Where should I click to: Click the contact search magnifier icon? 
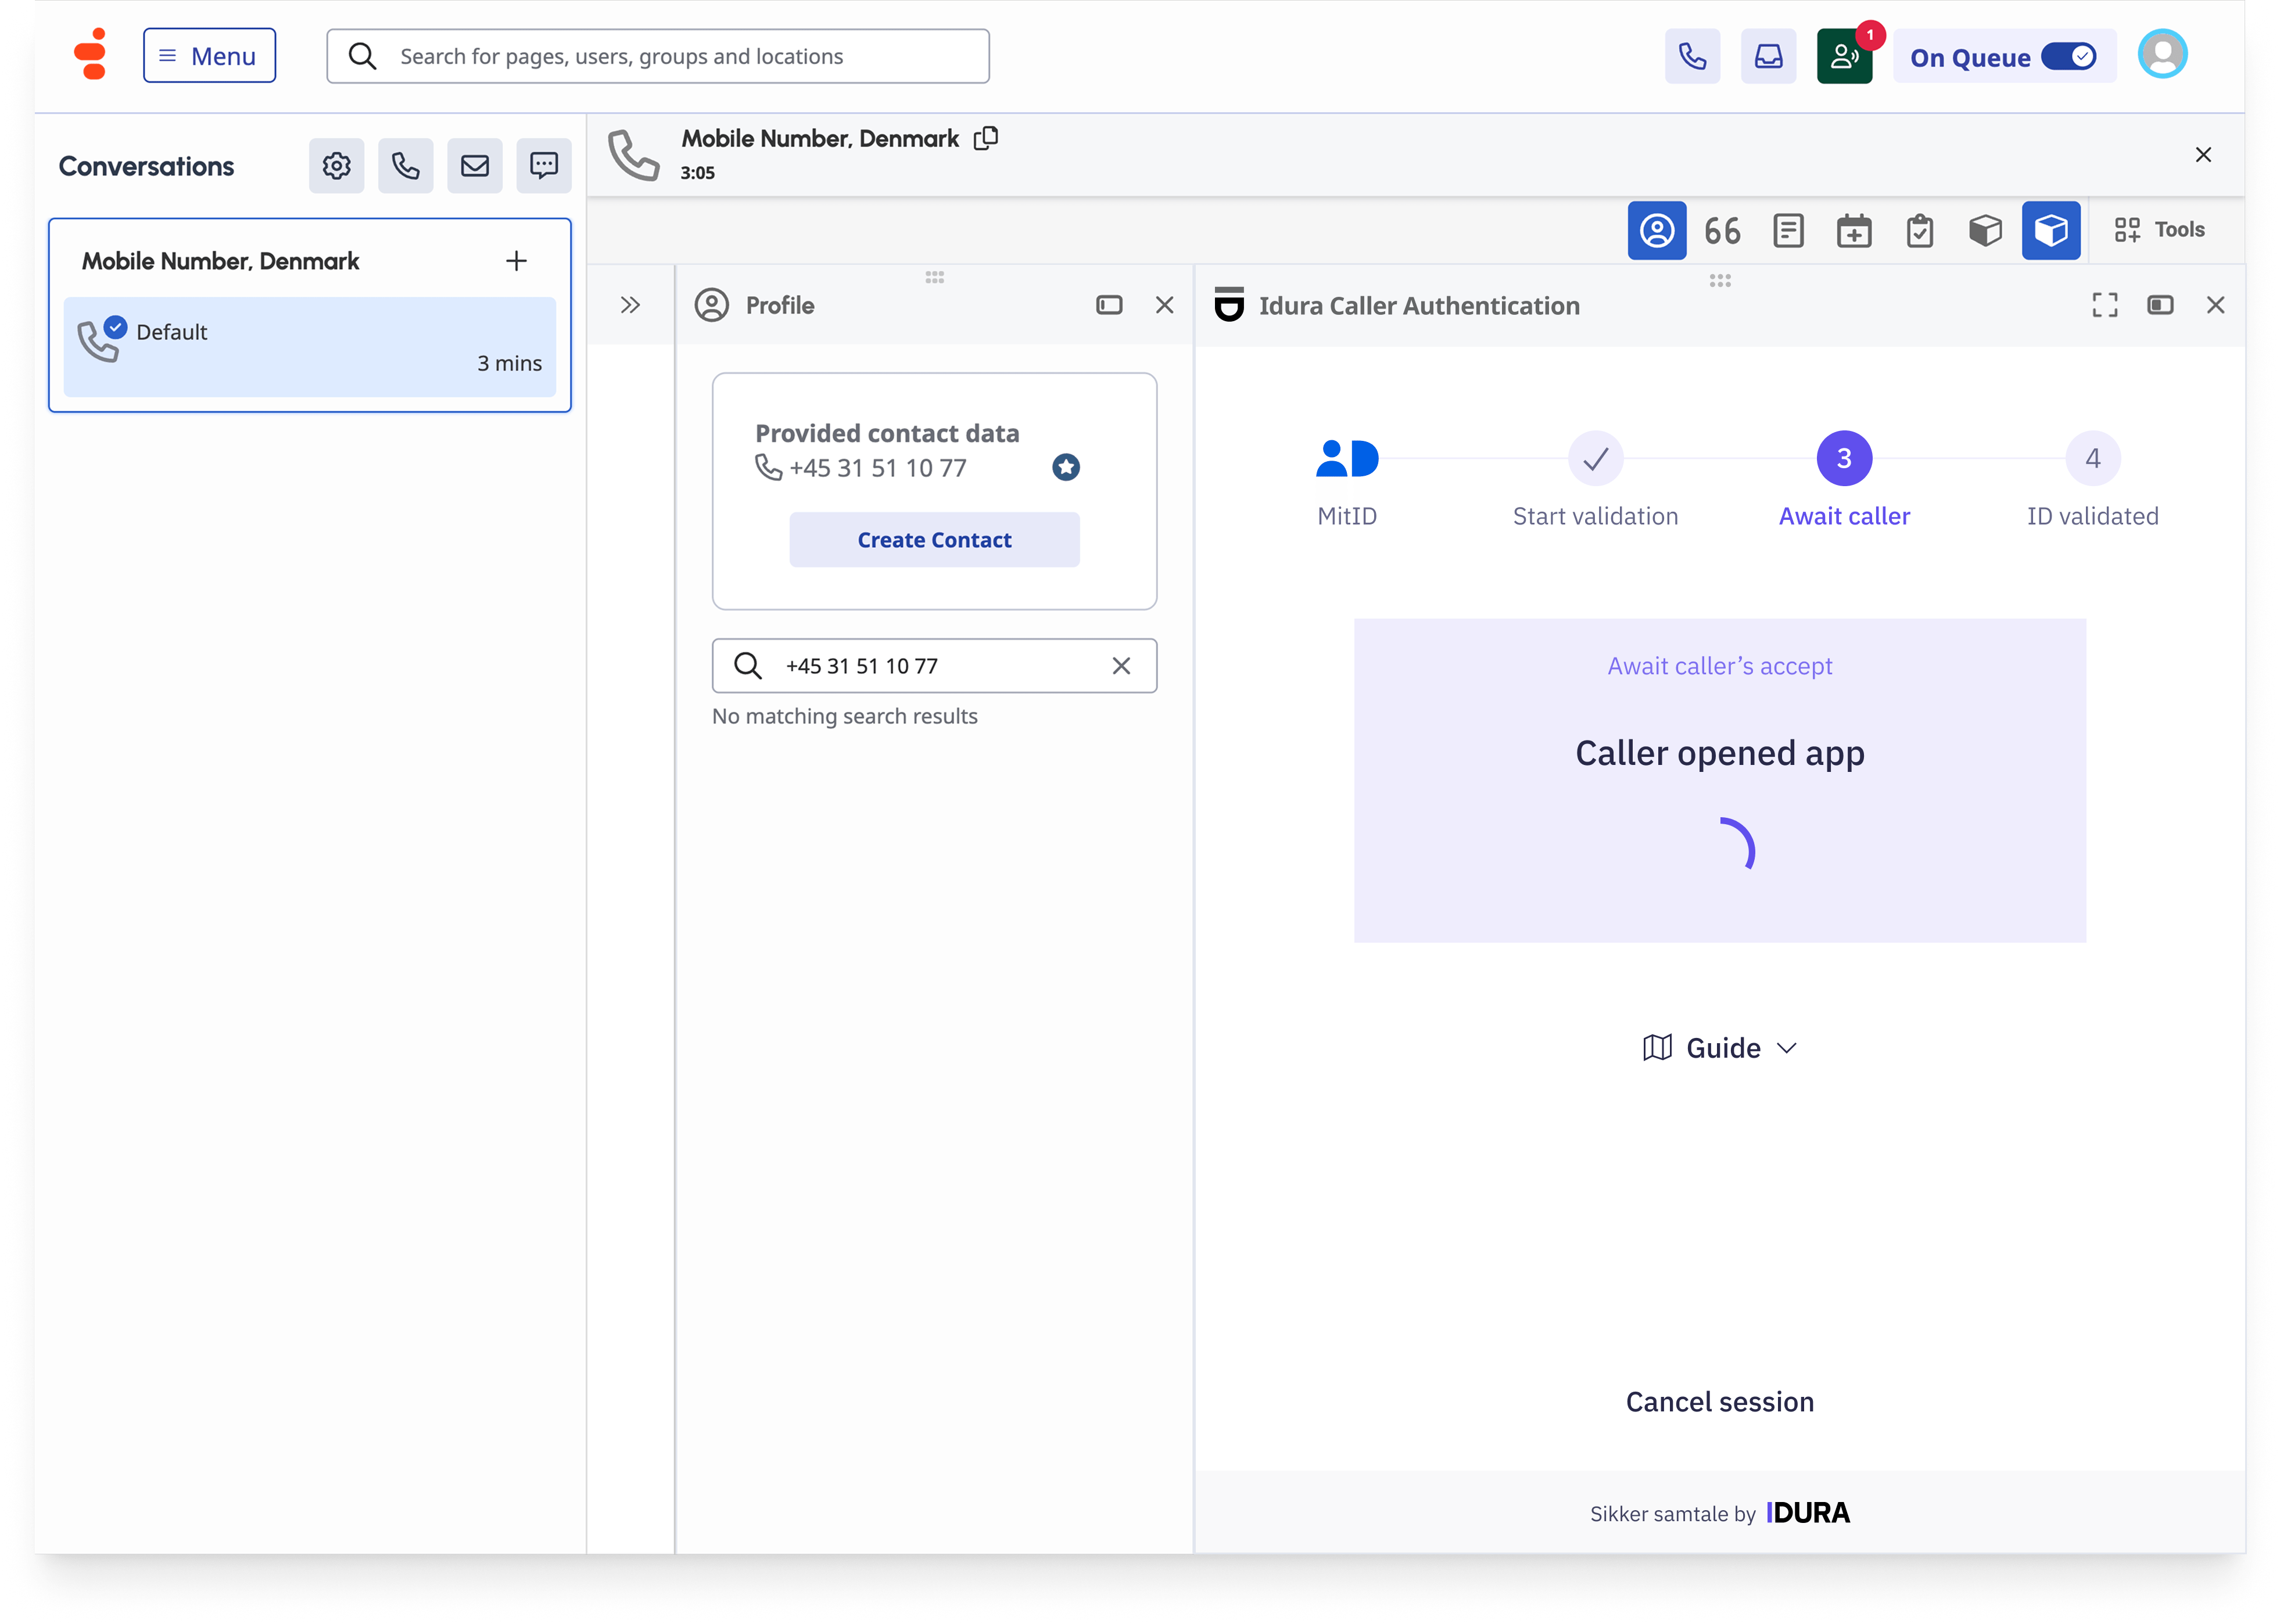[747, 666]
